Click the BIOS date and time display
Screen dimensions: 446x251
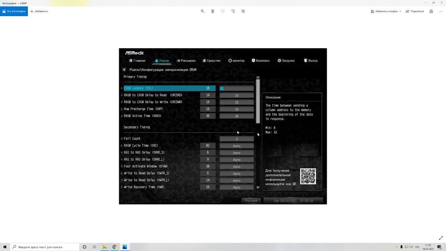coord(293,201)
